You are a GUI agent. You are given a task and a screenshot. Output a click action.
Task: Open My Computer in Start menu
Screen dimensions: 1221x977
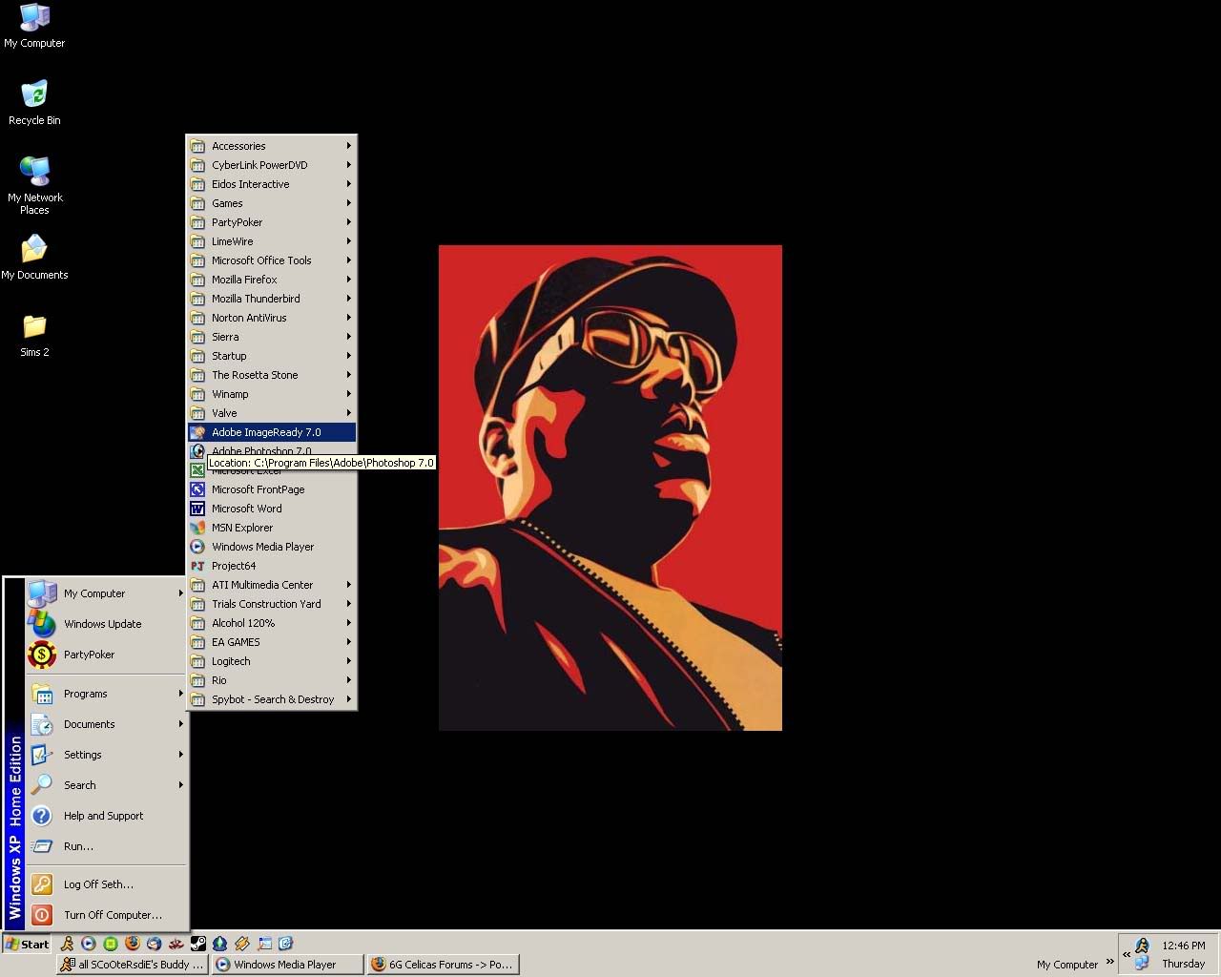point(105,593)
